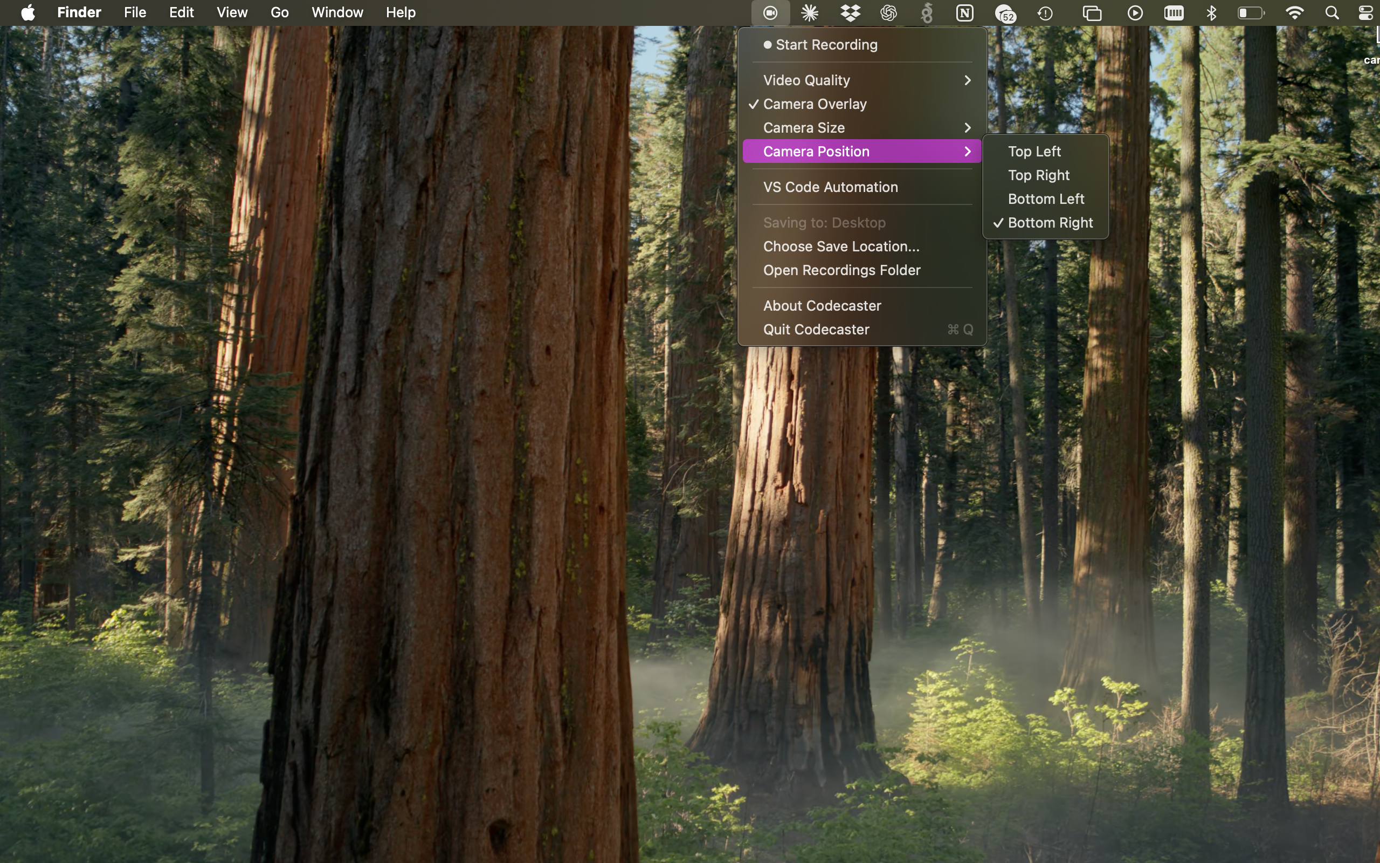Open the Bluetooth status menu
Screen dimensions: 1380x863
point(1212,12)
